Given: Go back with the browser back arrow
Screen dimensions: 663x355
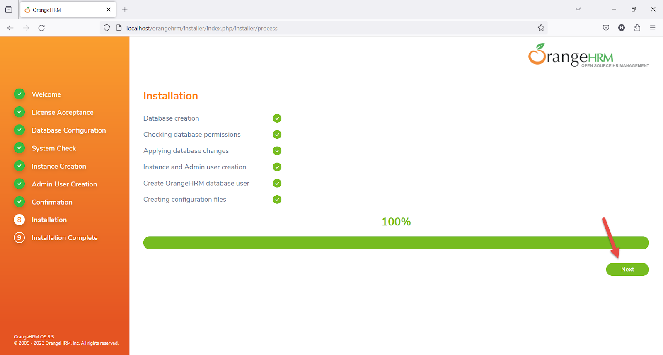Looking at the screenshot, I should [10, 28].
